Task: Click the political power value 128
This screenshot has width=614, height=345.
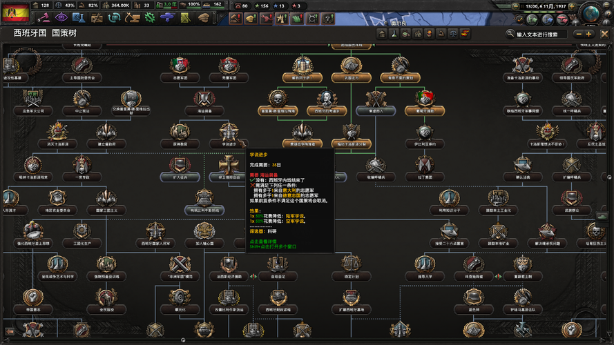Action: coord(45,6)
